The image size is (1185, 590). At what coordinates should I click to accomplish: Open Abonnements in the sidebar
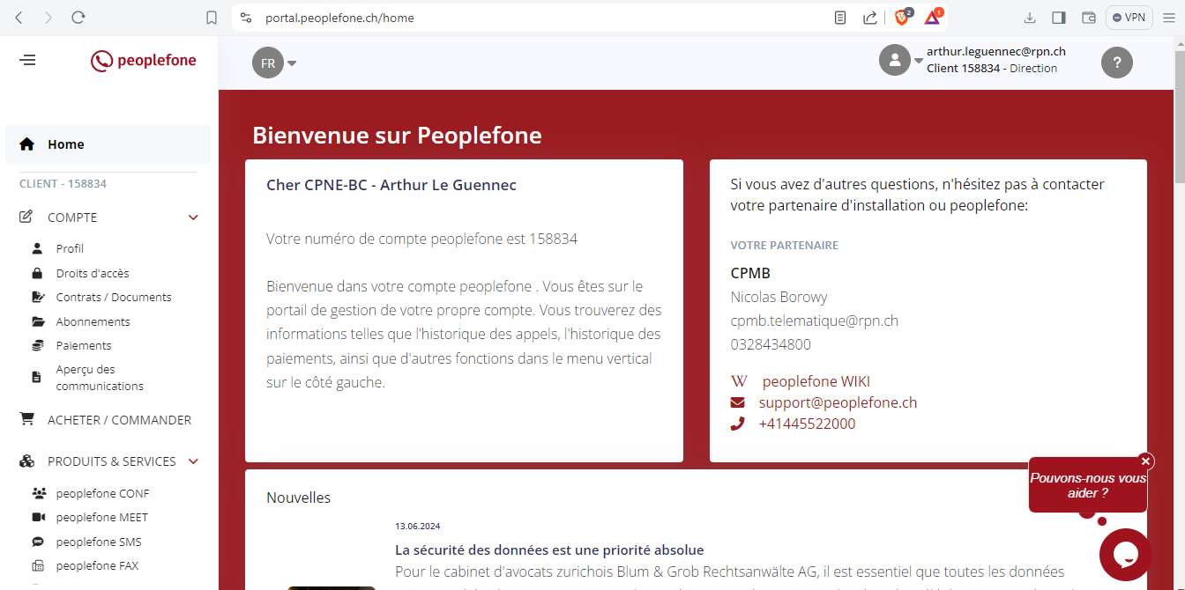[x=93, y=321]
